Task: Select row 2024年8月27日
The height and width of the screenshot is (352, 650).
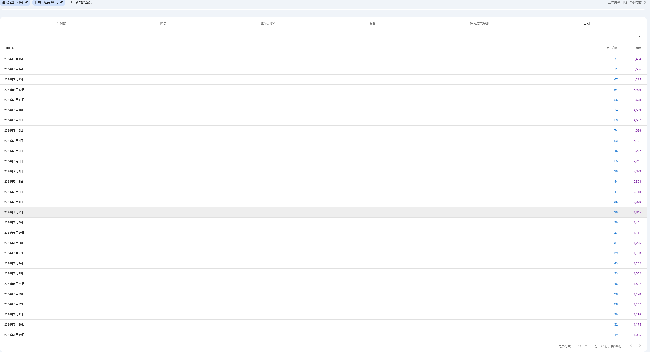Action: (x=324, y=253)
